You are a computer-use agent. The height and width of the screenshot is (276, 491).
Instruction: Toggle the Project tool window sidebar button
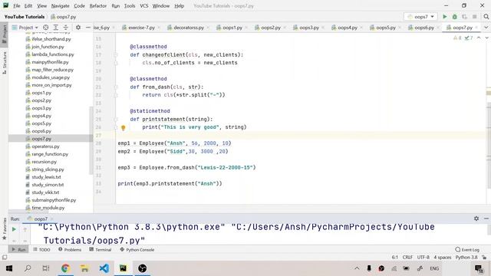[5, 34]
